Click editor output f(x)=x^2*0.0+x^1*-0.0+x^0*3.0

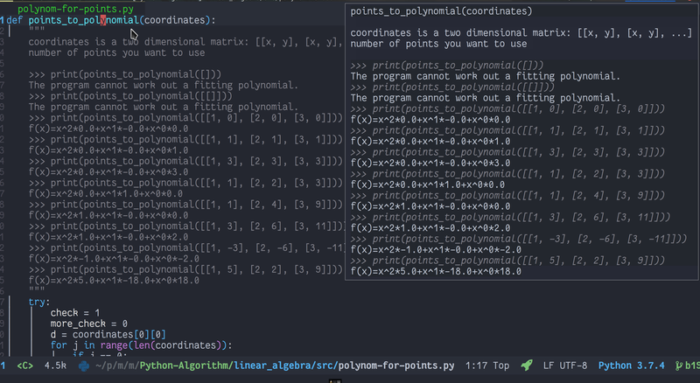[108, 172]
